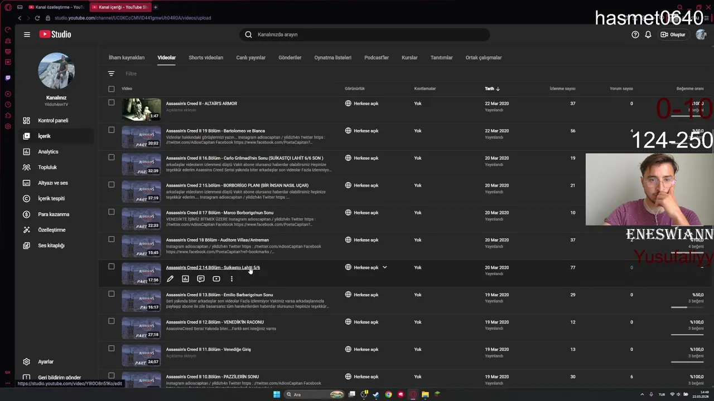The width and height of the screenshot is (714, 401).
Task: Open the ALTAÏR'S ARMOR video thumbnail
Action: coord(142,109)
